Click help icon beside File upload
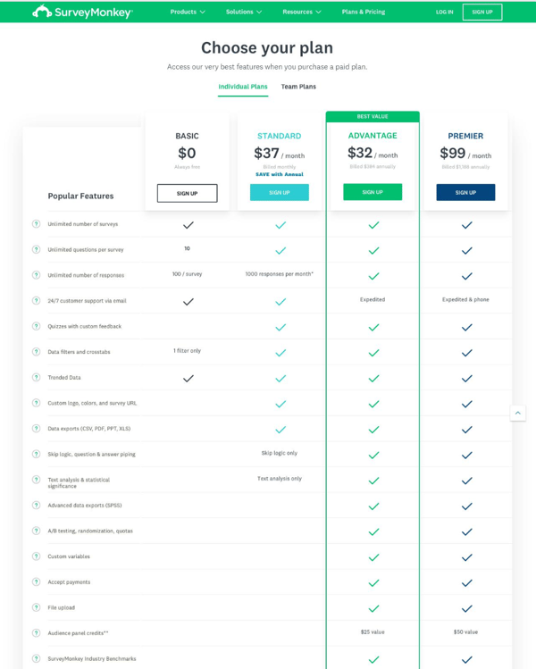The image size is (536, 669). (x=37, y=607)
